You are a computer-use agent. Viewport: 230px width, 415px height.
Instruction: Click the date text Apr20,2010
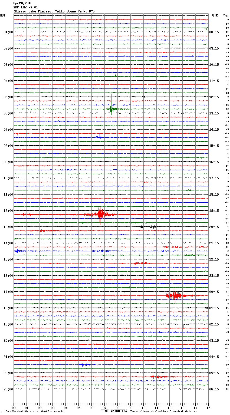click(x=23, y=3)
